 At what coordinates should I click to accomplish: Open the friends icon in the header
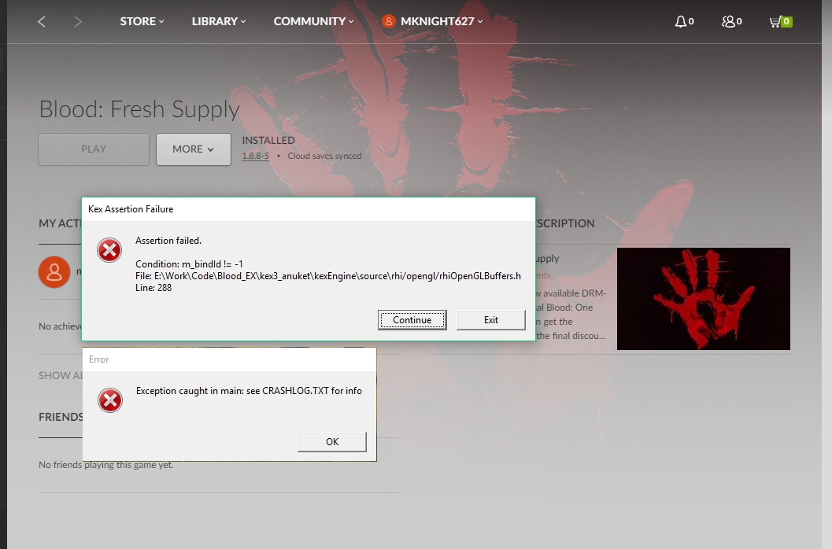point(728,21)
